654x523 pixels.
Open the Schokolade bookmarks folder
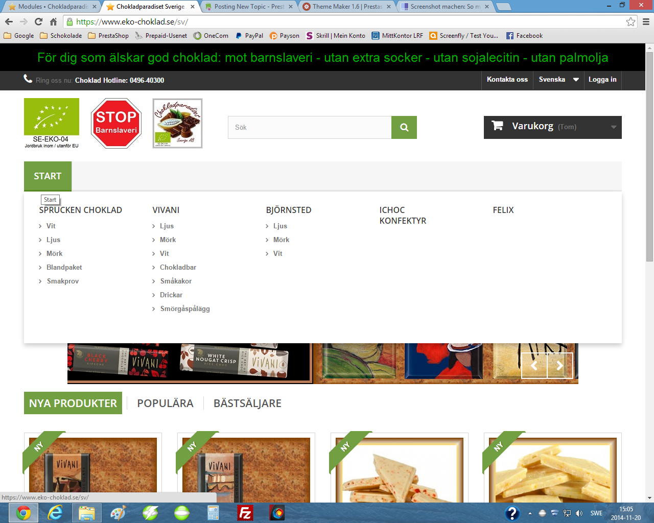pyautogui.click(x=61, y=36)
